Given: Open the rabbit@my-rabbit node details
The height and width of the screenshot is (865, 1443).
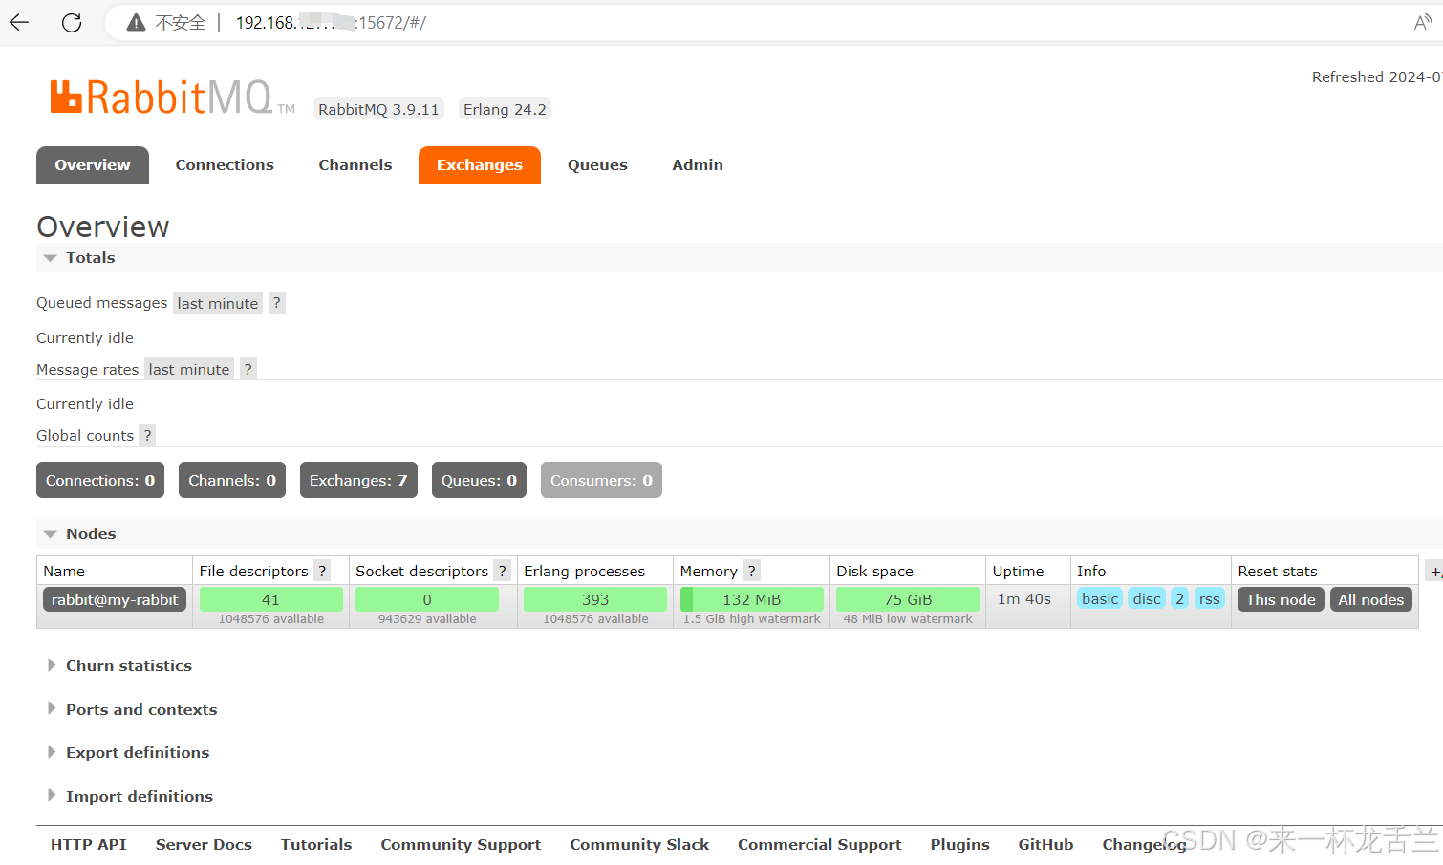Looking at the screenshot, I should pos(115,599).
